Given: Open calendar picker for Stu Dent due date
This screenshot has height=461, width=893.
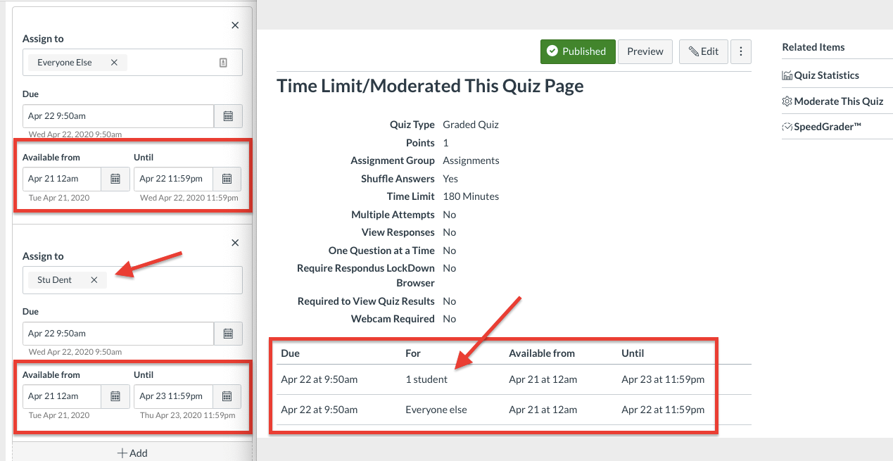Looking at the screenshot, I should tap(228, 334).
